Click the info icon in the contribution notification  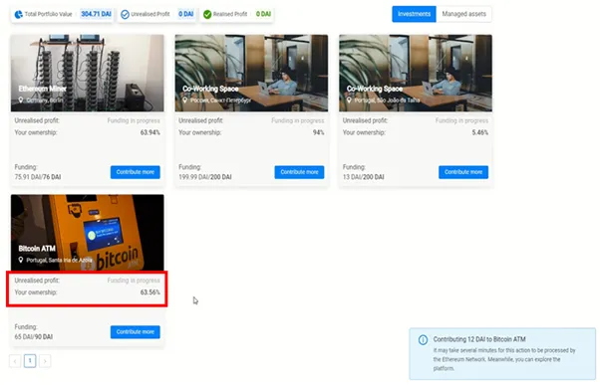click(x=423, y=339)
